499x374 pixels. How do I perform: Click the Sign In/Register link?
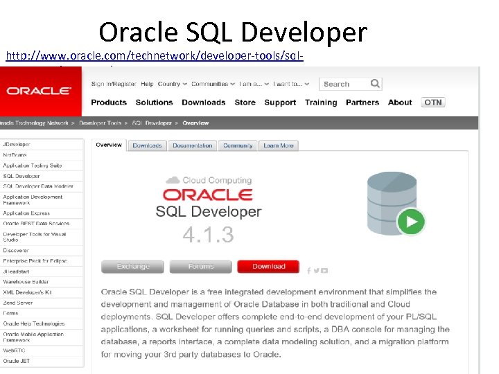pos(114,84)
